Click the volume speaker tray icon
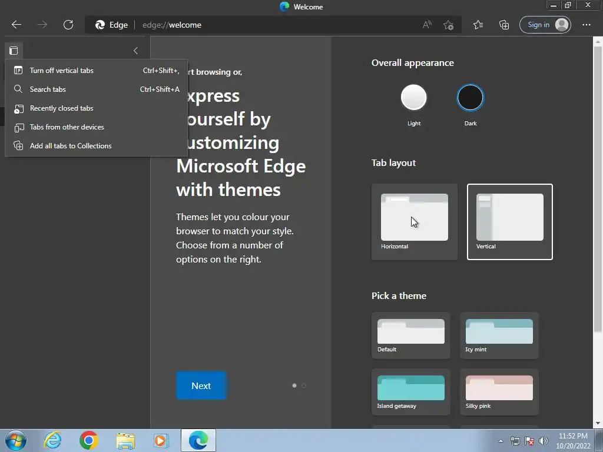Screen dimensions: 603x452 [544, 441]
